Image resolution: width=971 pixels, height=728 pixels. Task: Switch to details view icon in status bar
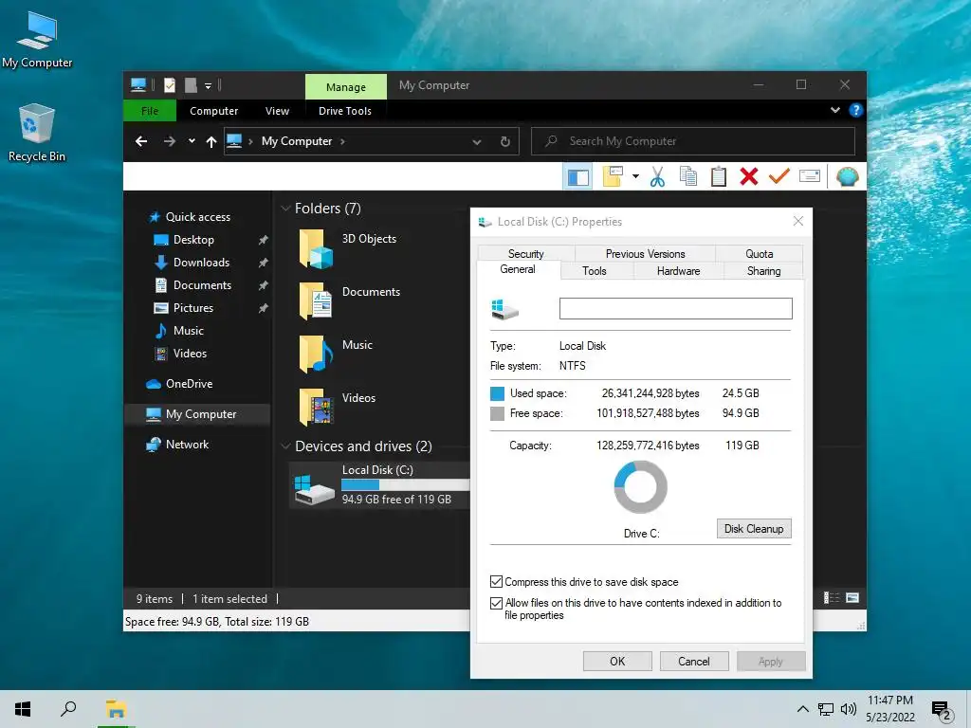click(x=831, y=598)
